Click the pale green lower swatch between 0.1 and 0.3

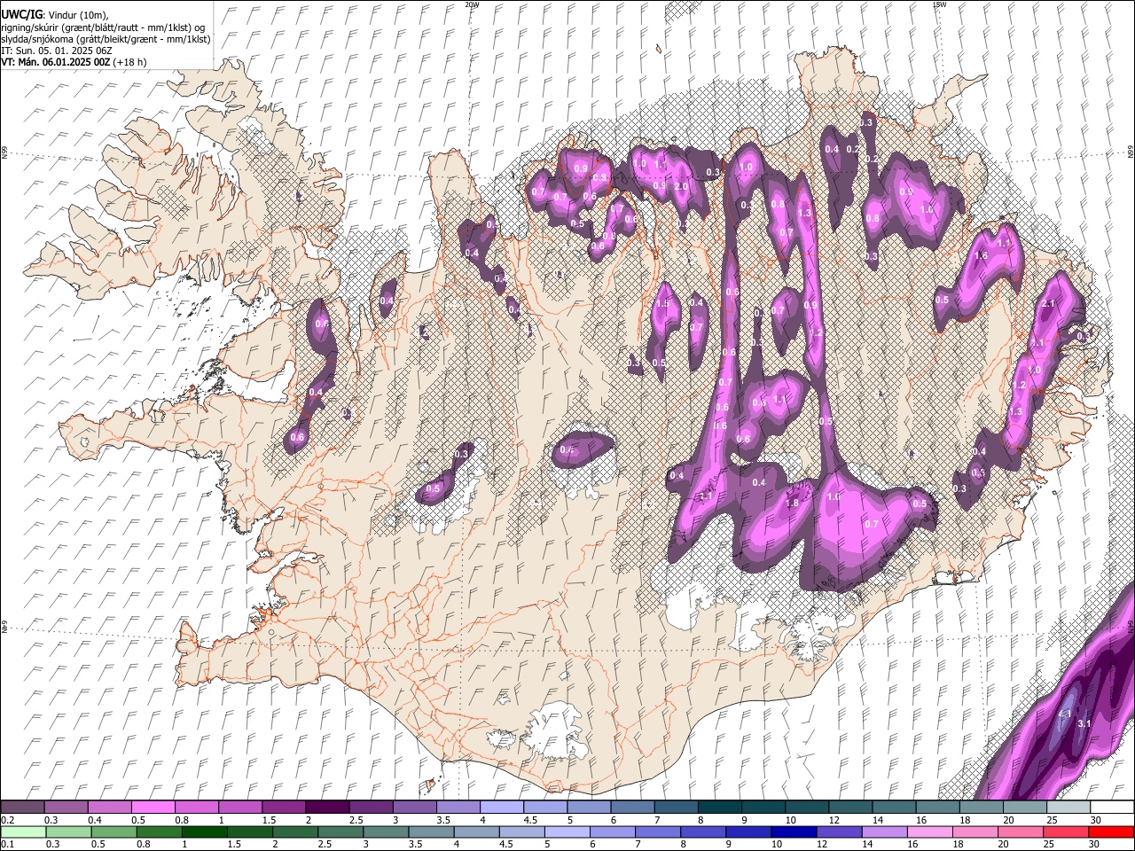(x=23, y=831)
